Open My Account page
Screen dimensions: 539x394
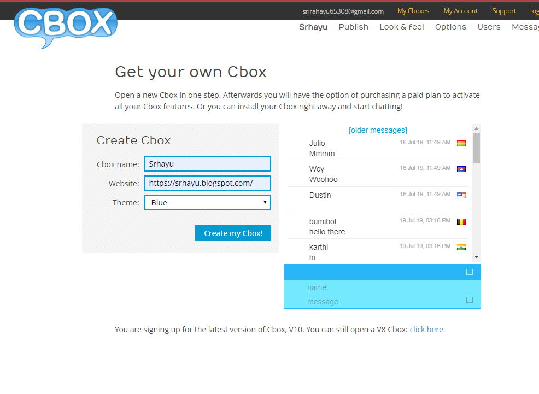pos(461,11)
